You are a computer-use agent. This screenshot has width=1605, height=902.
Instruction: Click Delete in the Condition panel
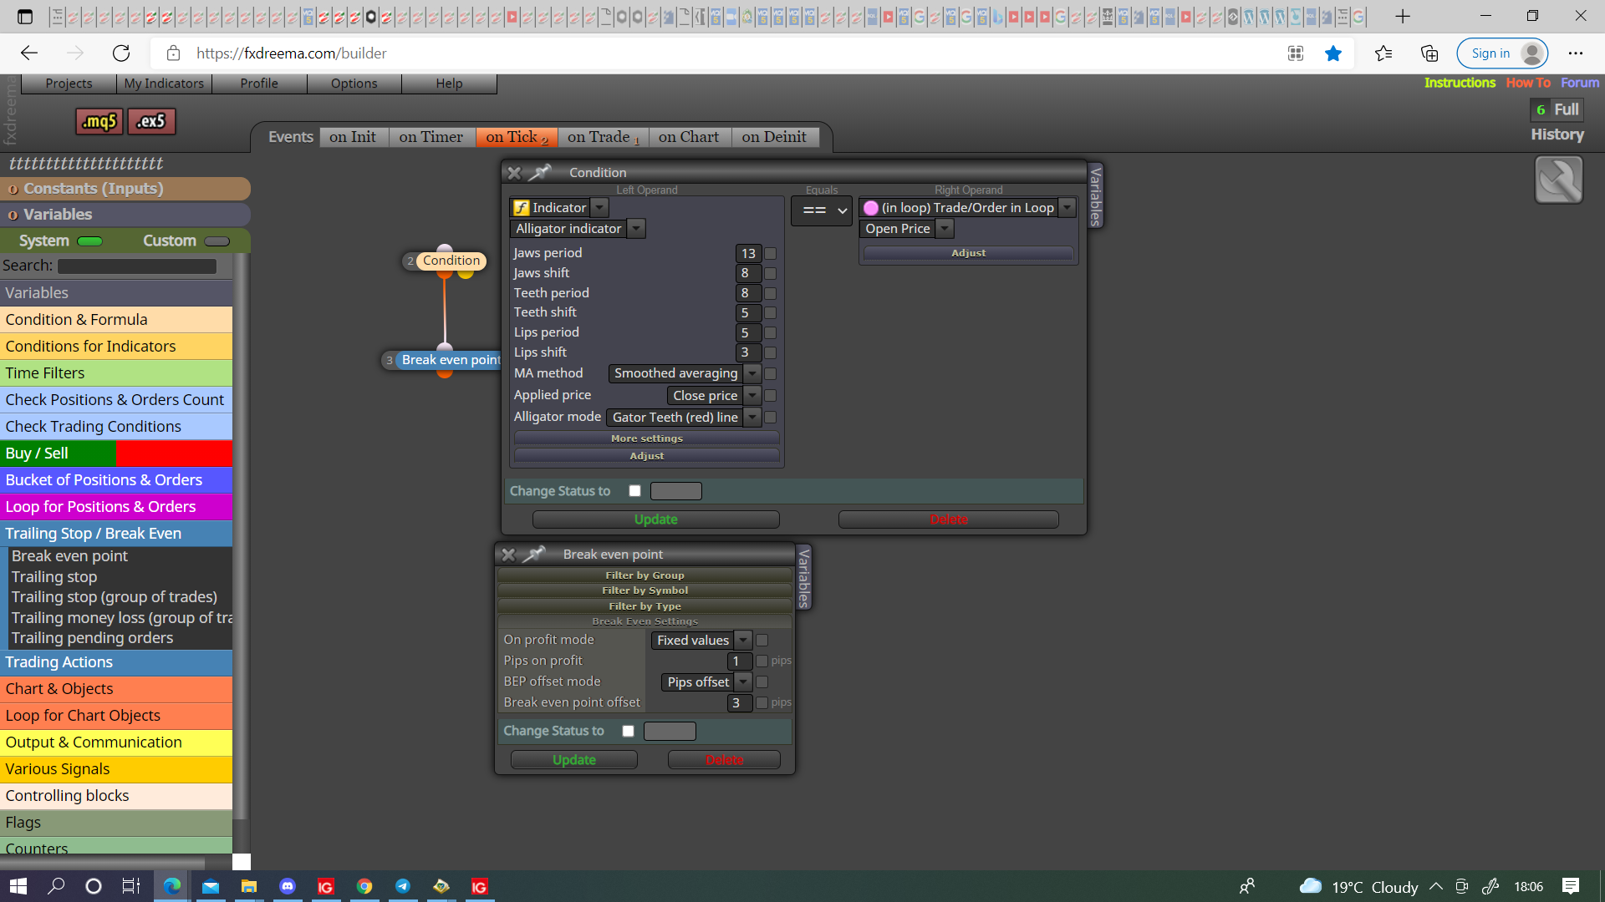tap(949, 519)
